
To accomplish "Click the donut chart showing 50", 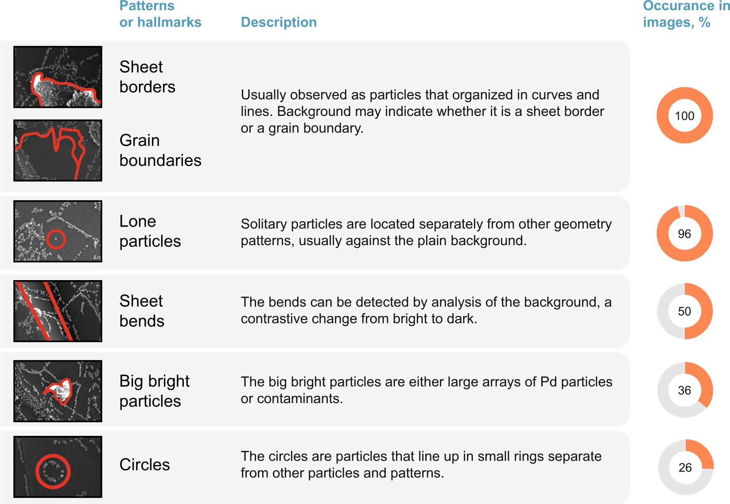I will pyautogui.click(x=684, y=311).
